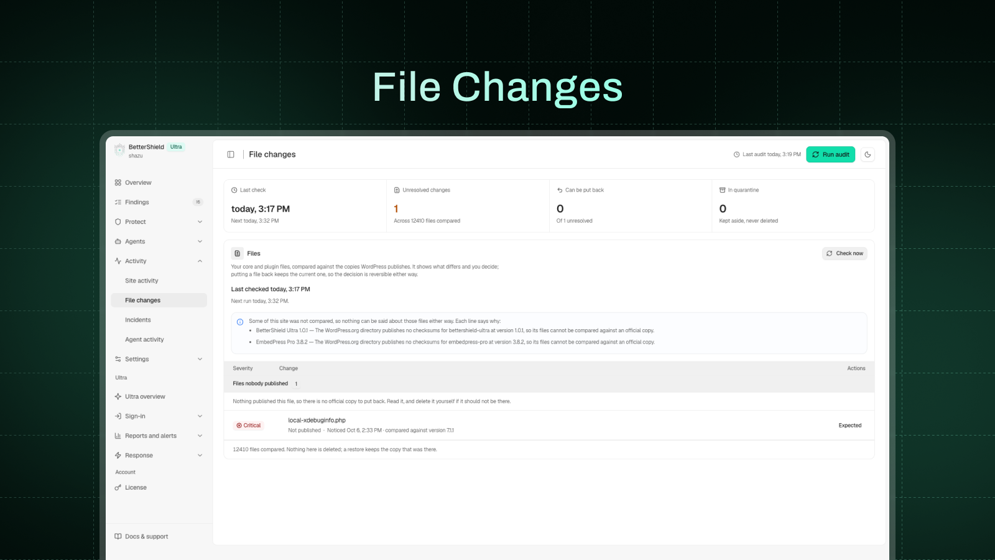Image resolution: width=995 pixels, height=560 pixels.
Task: Click the Last audit today, 3:19 PM text
Action: (x=772, y=154)
